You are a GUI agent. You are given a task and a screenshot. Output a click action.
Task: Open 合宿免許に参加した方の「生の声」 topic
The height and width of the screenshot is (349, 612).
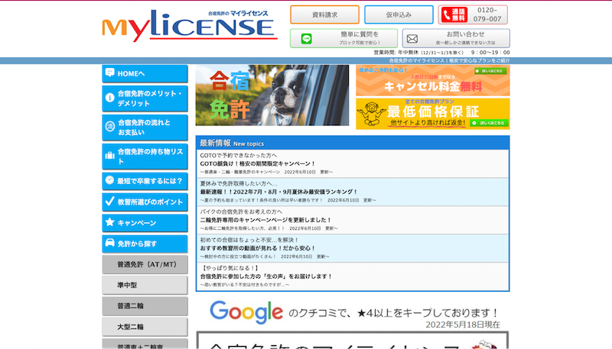point(266,276)
